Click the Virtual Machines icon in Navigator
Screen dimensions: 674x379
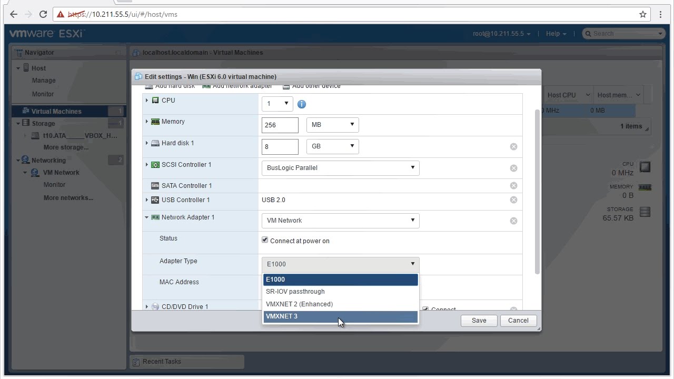pos(26,111)
